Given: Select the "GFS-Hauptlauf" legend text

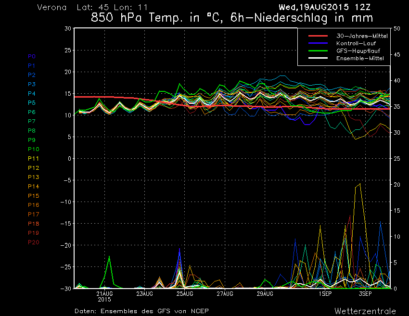Looking at the screenshot, I should (x=358, y=51).
